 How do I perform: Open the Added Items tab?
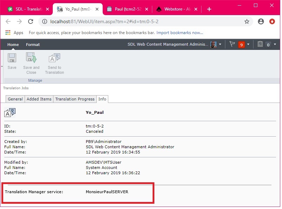39,99
